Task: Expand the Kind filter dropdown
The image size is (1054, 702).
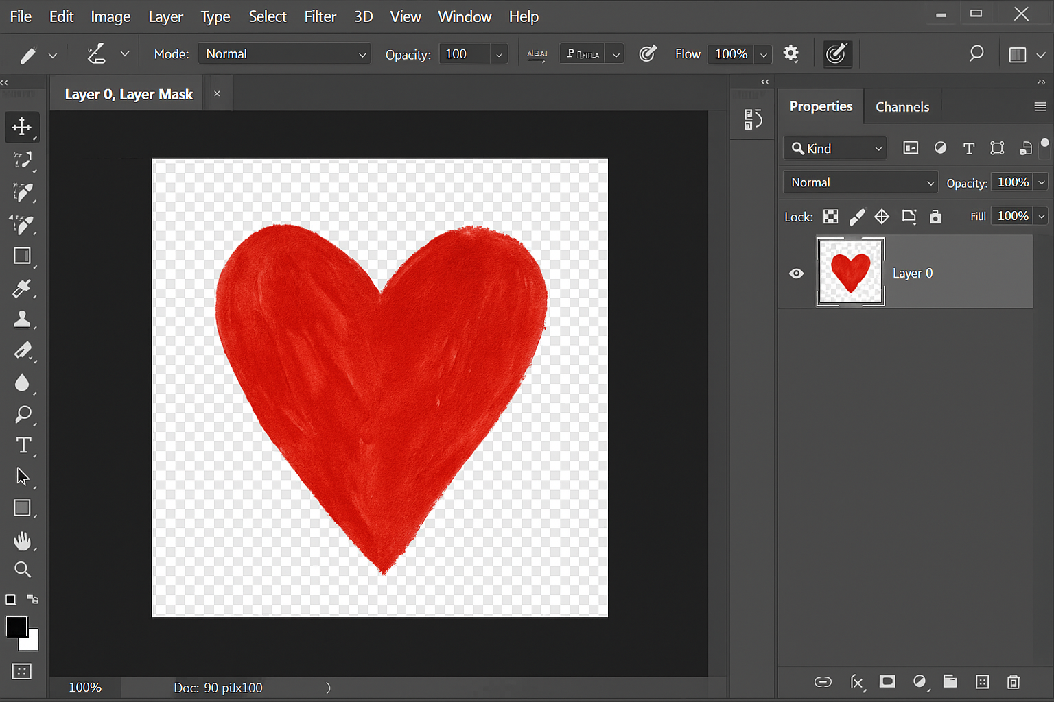Action: pyautogui.click(x=835, y=149)
